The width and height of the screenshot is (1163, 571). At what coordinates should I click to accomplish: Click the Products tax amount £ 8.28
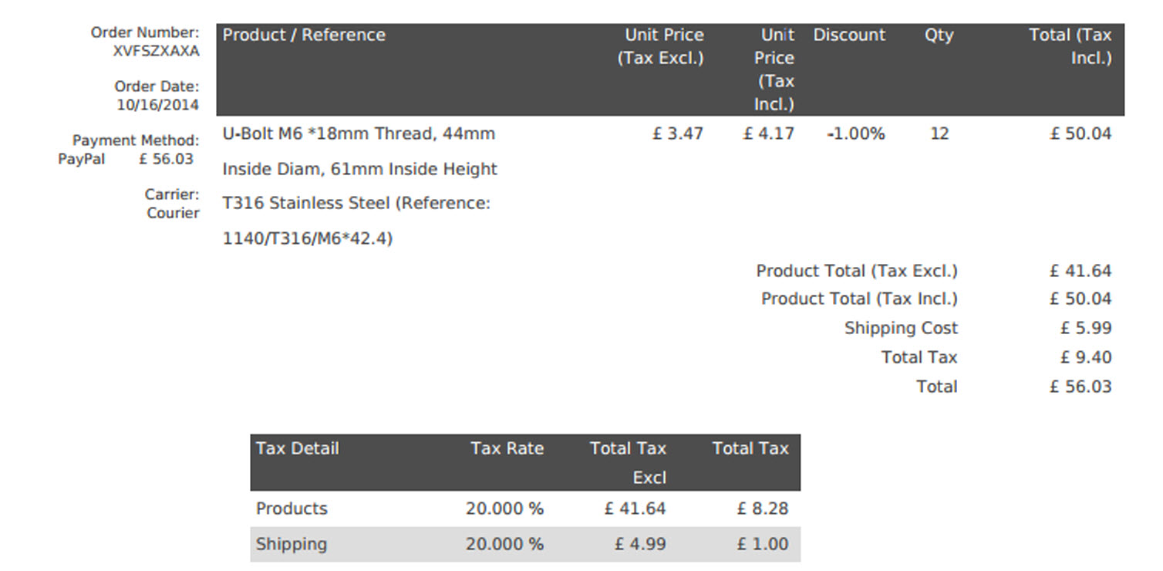pos(762,508)
